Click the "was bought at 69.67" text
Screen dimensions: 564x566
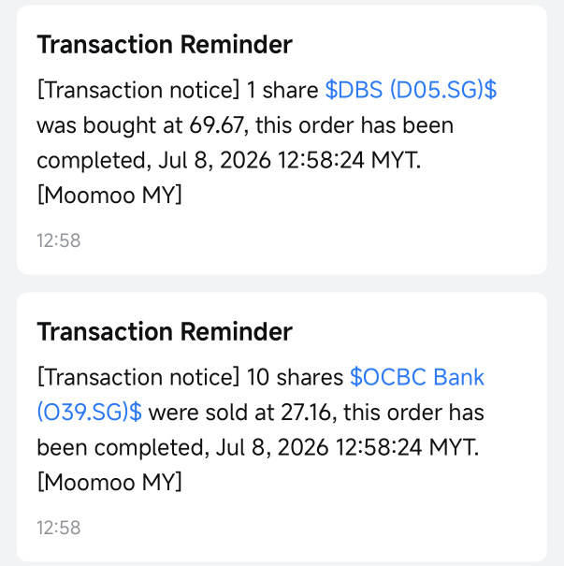tap(140, 125)
